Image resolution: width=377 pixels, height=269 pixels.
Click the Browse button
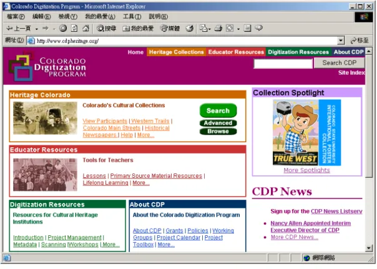pyautogui.click(x=218, y=132)
